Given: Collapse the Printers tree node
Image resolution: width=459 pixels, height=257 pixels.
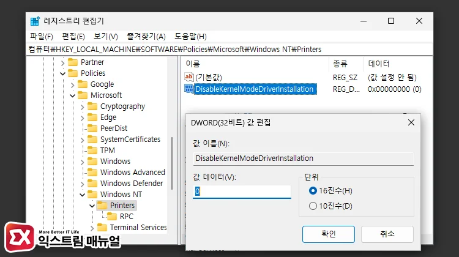Looking at the screenshot, I should (x=92, y=206).
